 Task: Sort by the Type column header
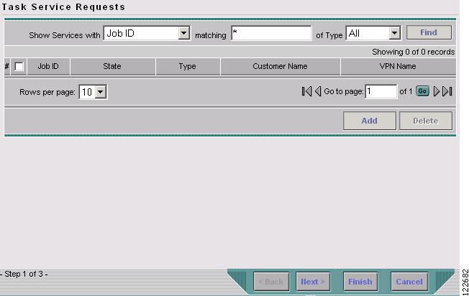[x=188, y=66]
